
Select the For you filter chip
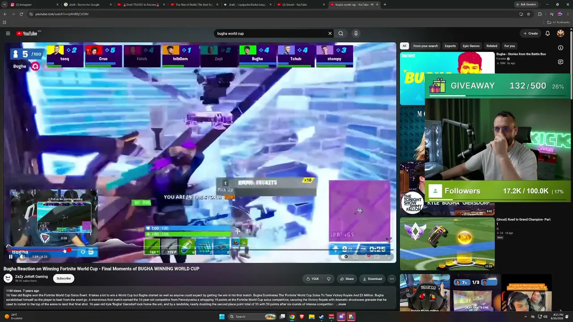[x=509, y=46]
